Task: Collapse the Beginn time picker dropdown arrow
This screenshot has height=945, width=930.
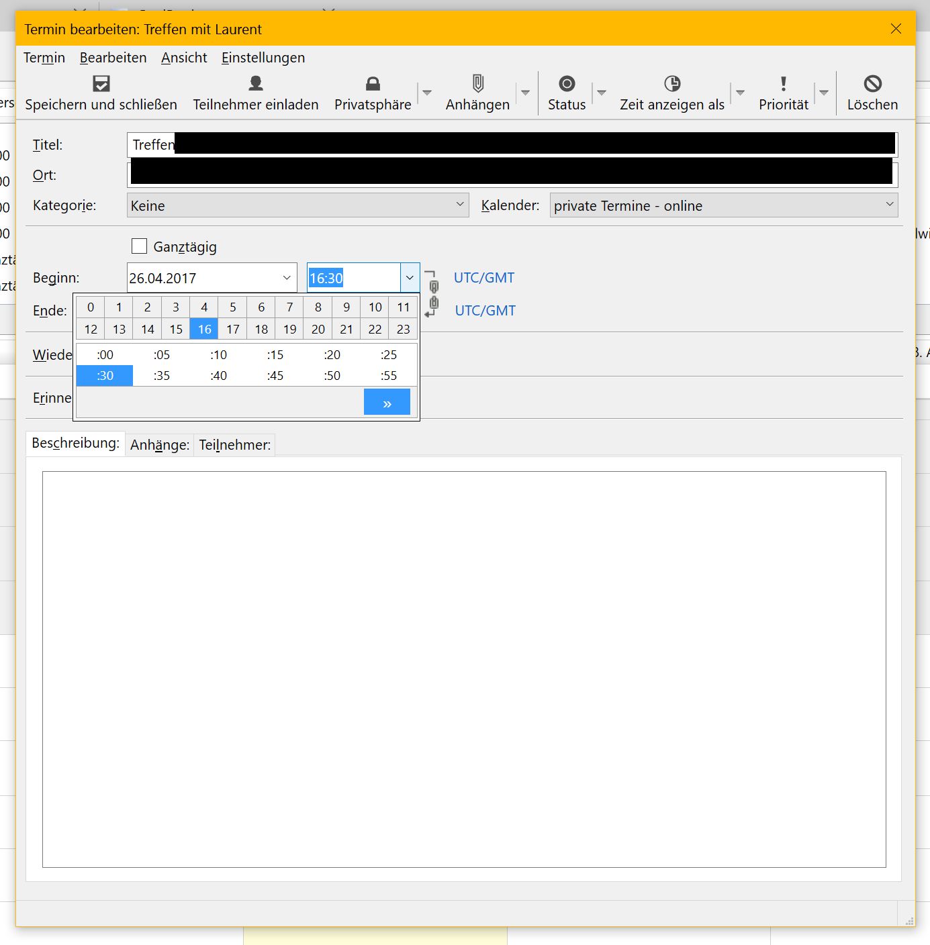Action: (410, 278)
